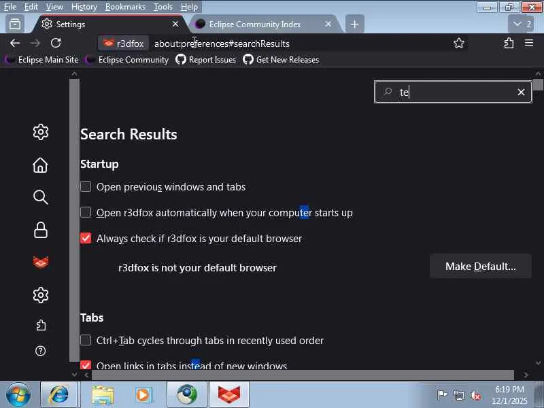Image resolution: width=544 pixels, height=408 pixels.
Task: Uncheck Always check if r3dfox is default
Action: pos(86,239)
